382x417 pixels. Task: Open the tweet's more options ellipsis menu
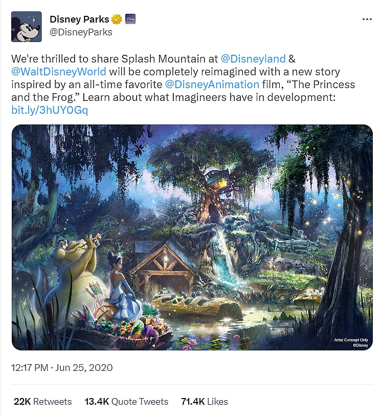point(367,19)
